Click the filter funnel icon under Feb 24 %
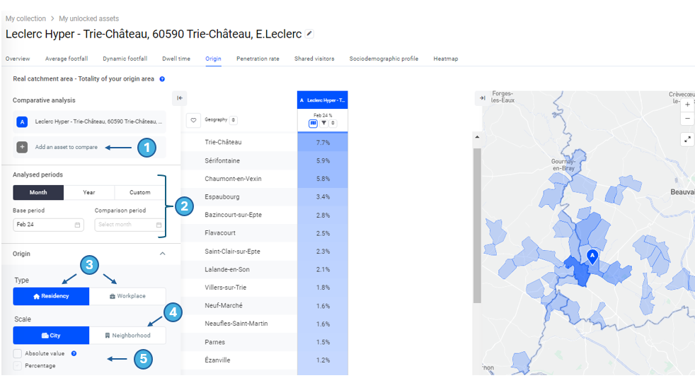Viewport: 695px width, 378px height. [323, 123]
